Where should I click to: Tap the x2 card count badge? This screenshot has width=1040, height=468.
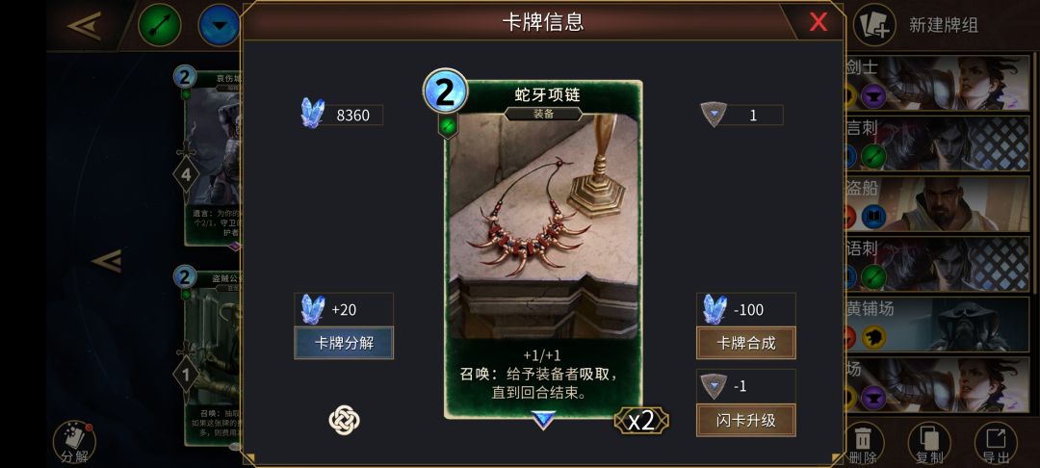pos(641,420)
